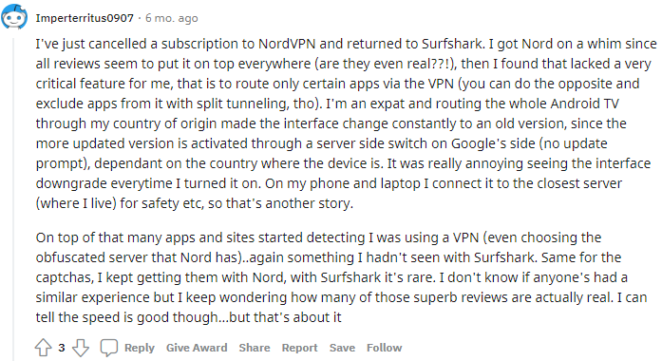Open the Snoo avatar of the commenter
Screen dimensions: 662x361
click(x=14, y=17)
